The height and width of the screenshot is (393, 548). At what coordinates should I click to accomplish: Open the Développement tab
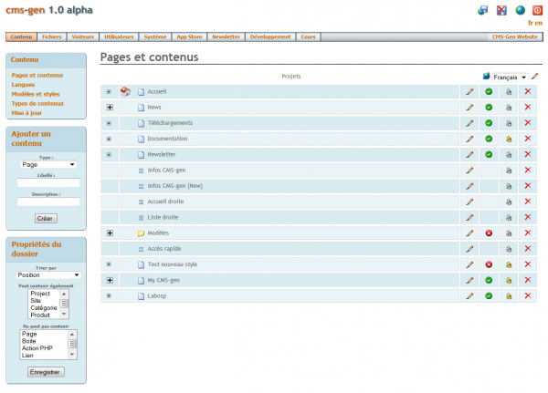pyautogui.click(x=270, y=36)
